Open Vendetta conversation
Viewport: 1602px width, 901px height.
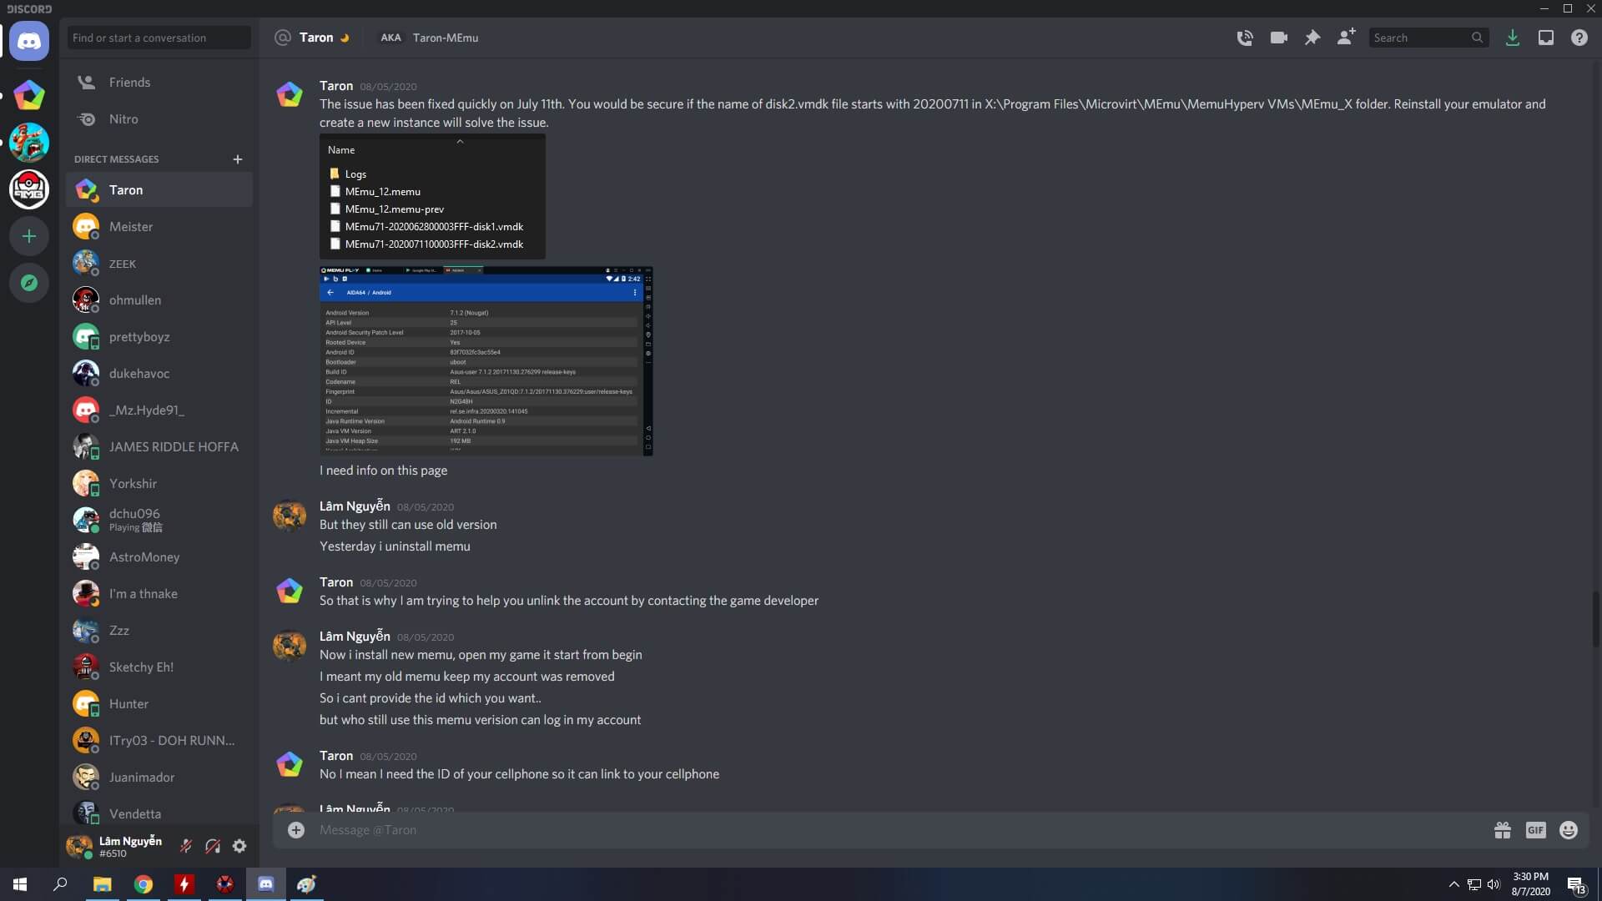click(159, 813)
